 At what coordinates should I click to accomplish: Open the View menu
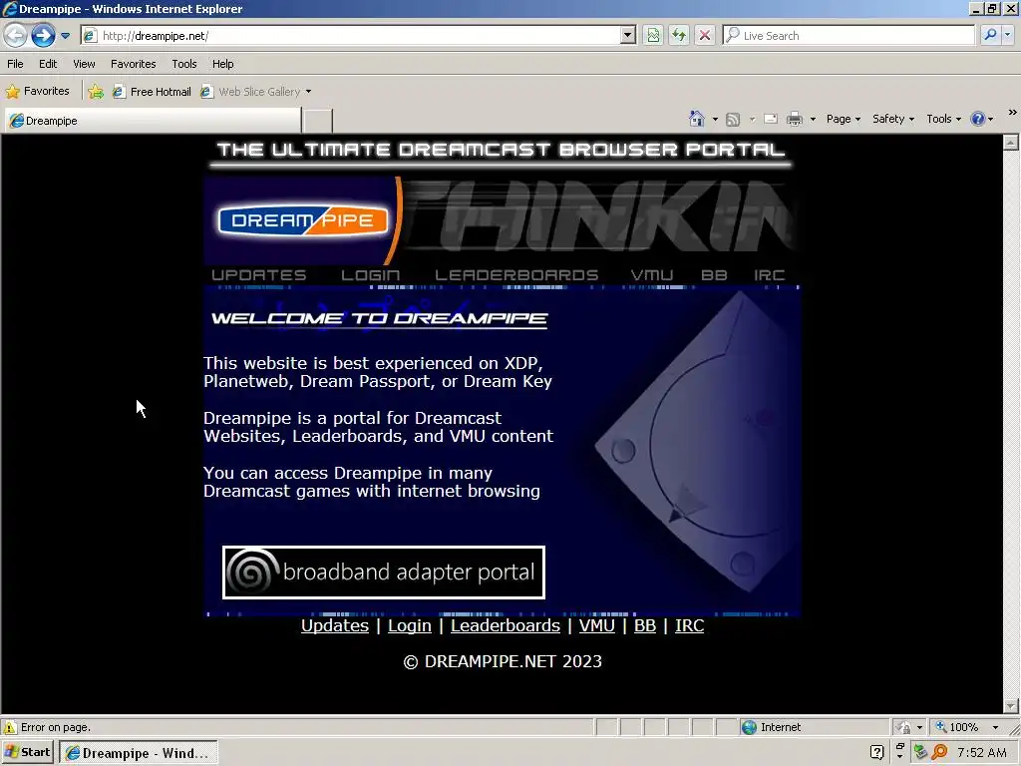(84, 64)
